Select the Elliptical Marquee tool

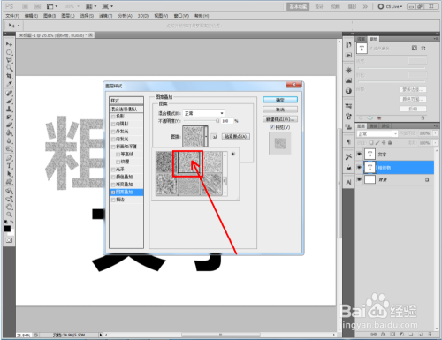[x=9, y=52]
